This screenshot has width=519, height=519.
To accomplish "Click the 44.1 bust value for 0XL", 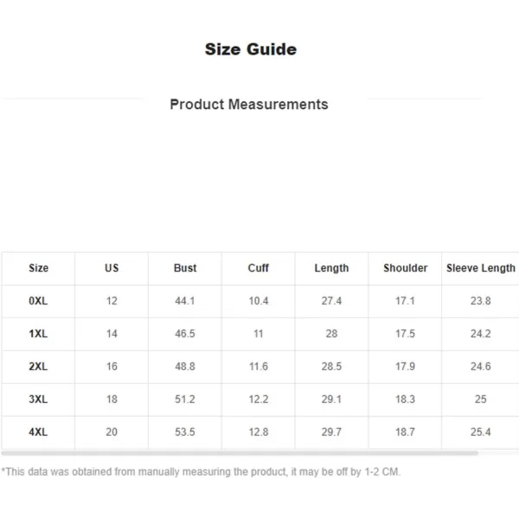I will pyautogui.click(x=185, y=301).
